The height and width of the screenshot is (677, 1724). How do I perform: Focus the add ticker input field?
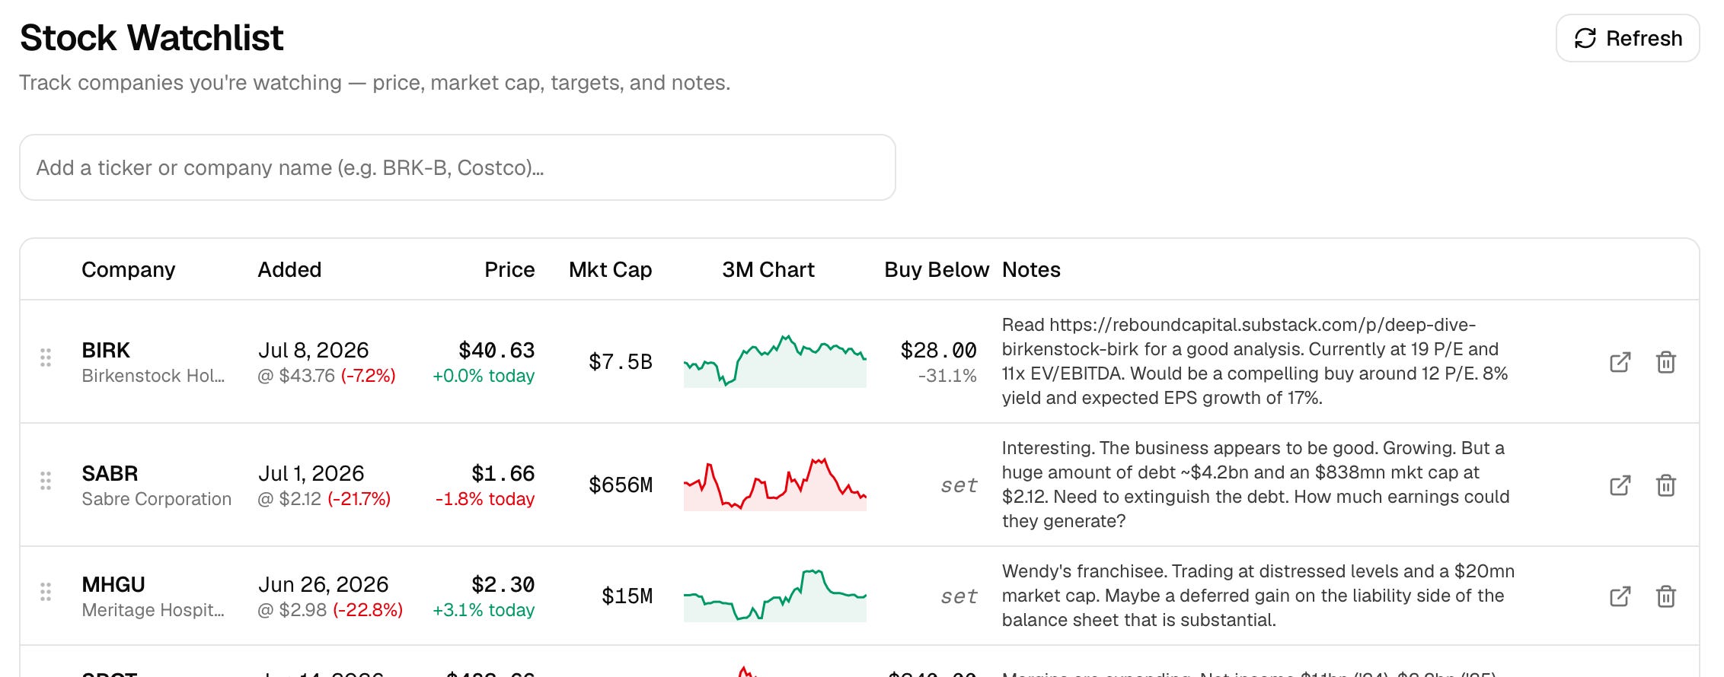tap(457, 167)
